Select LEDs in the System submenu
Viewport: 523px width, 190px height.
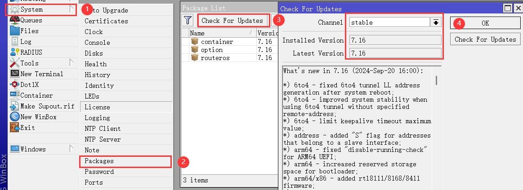pyautogui.click(x=126, y=96)
